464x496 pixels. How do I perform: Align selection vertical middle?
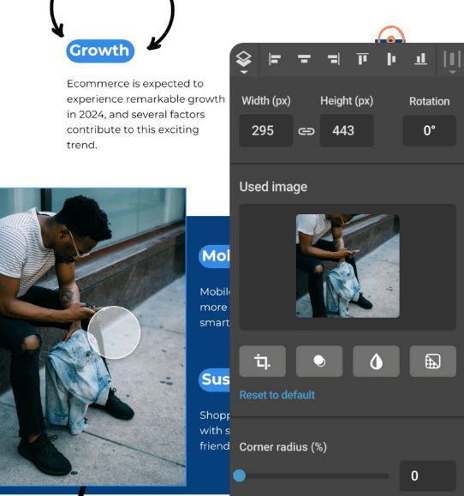point(391,59)
